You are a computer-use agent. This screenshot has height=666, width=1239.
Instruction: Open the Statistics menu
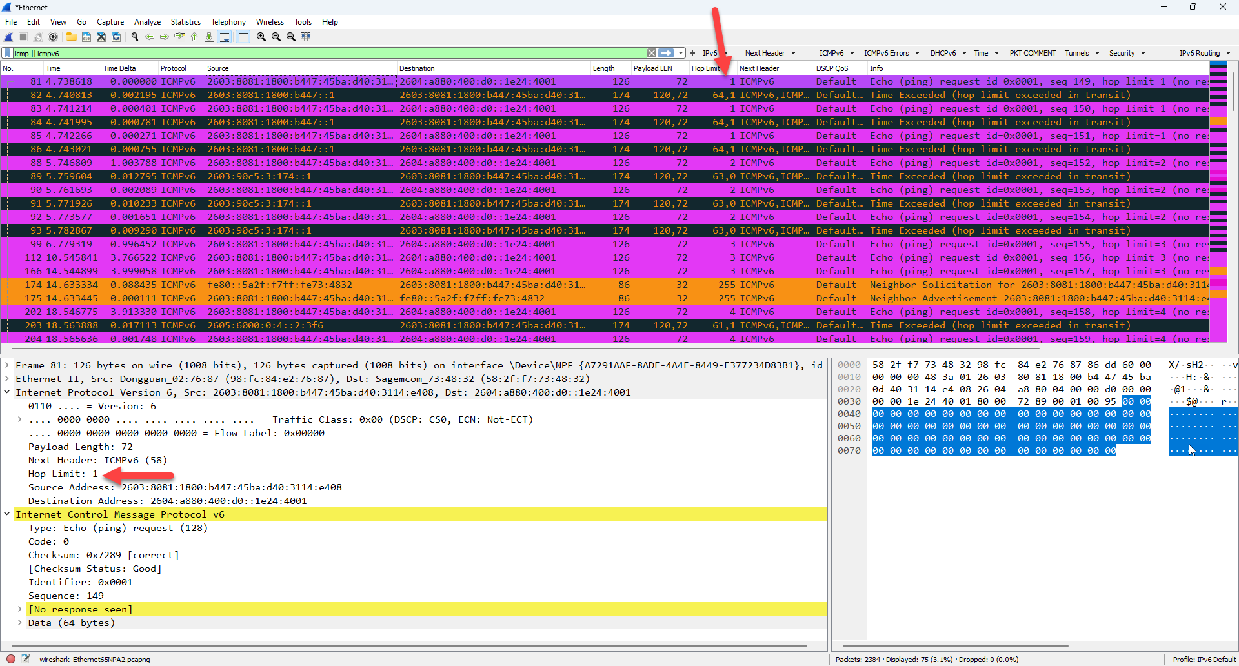(185, 22)
